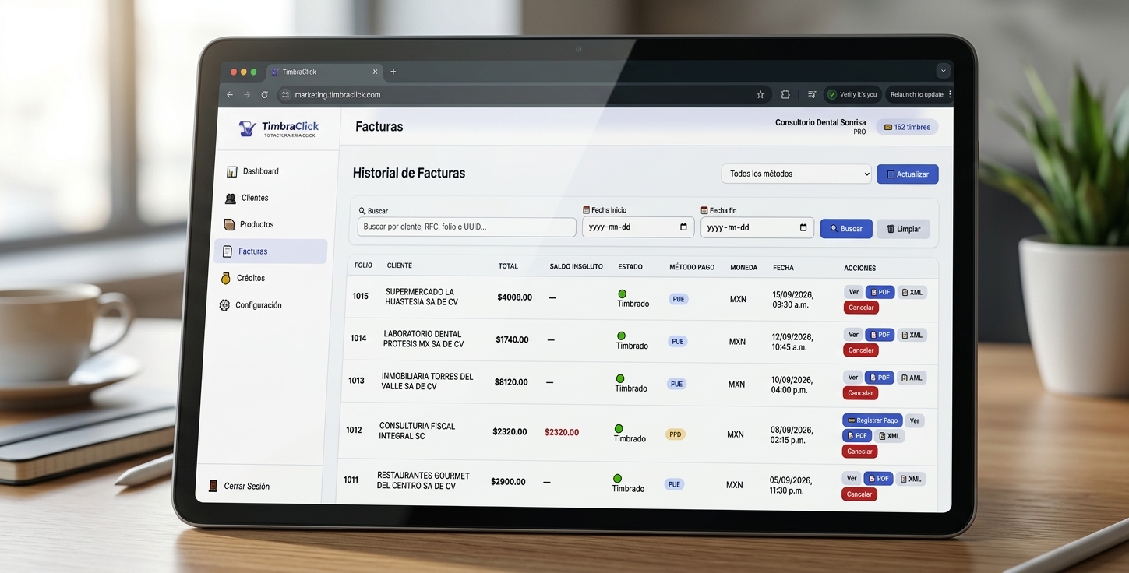Click the TimbraClick logo
The image size is (1129, 573).
(x=279, y=128)
